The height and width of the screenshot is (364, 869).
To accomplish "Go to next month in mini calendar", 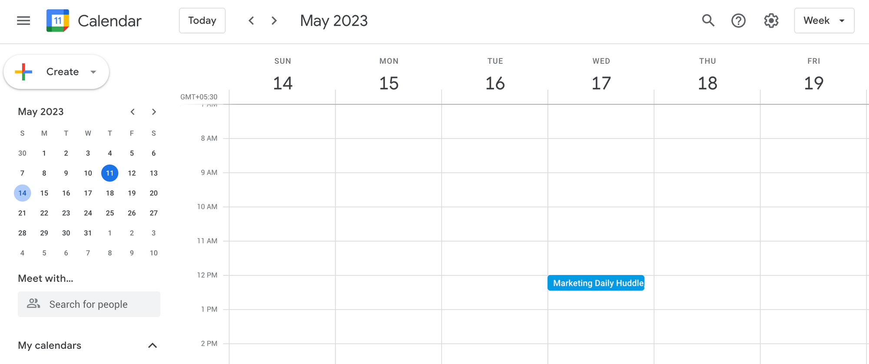I will coord(154,112).
